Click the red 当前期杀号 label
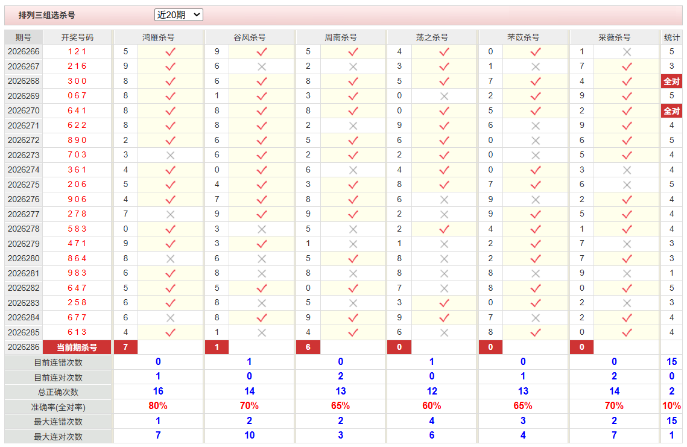 [77, 347]
